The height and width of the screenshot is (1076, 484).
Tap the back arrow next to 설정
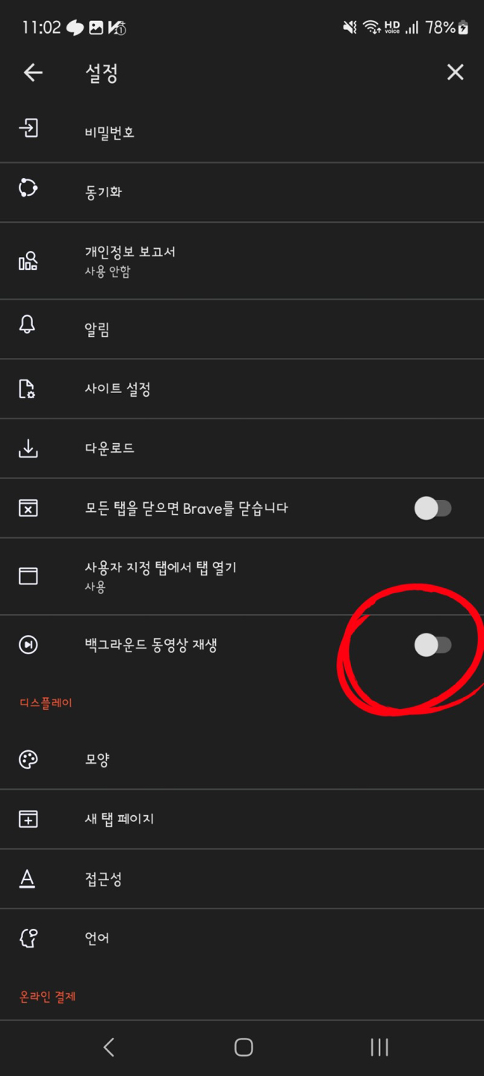point(33,72)
